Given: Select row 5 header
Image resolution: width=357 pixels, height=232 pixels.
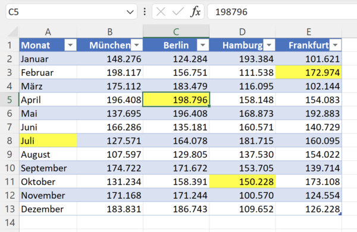Looking at the screenshot, I should [x=10, y=100].
